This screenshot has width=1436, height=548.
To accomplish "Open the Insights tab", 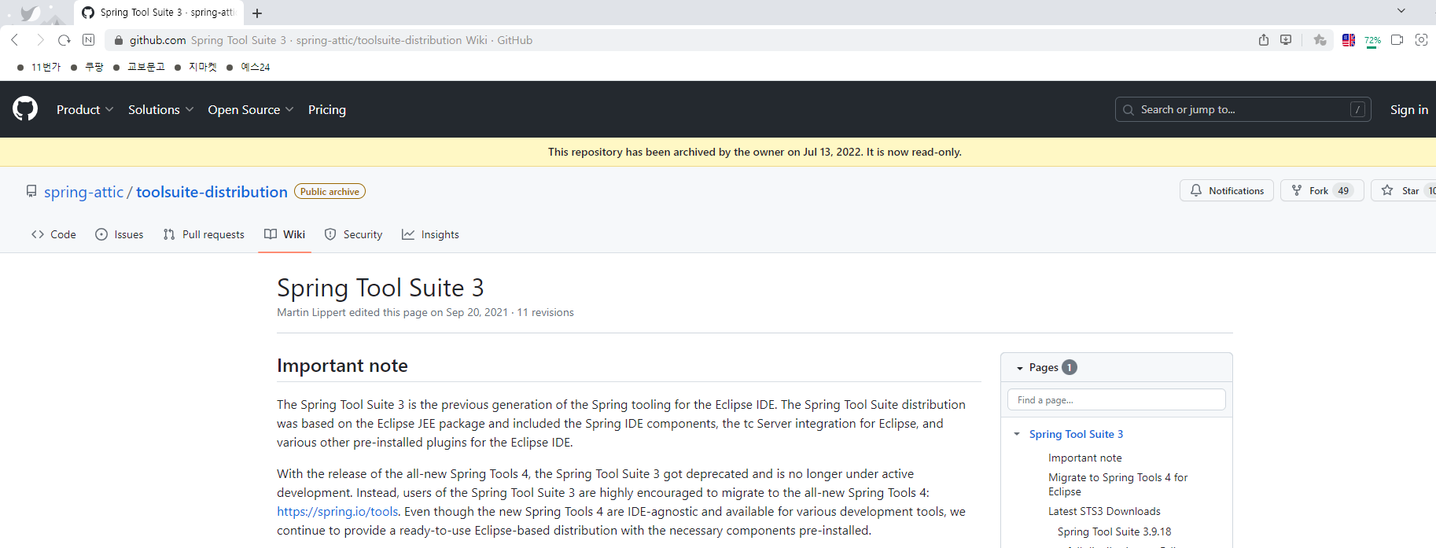I will [430, 234].
